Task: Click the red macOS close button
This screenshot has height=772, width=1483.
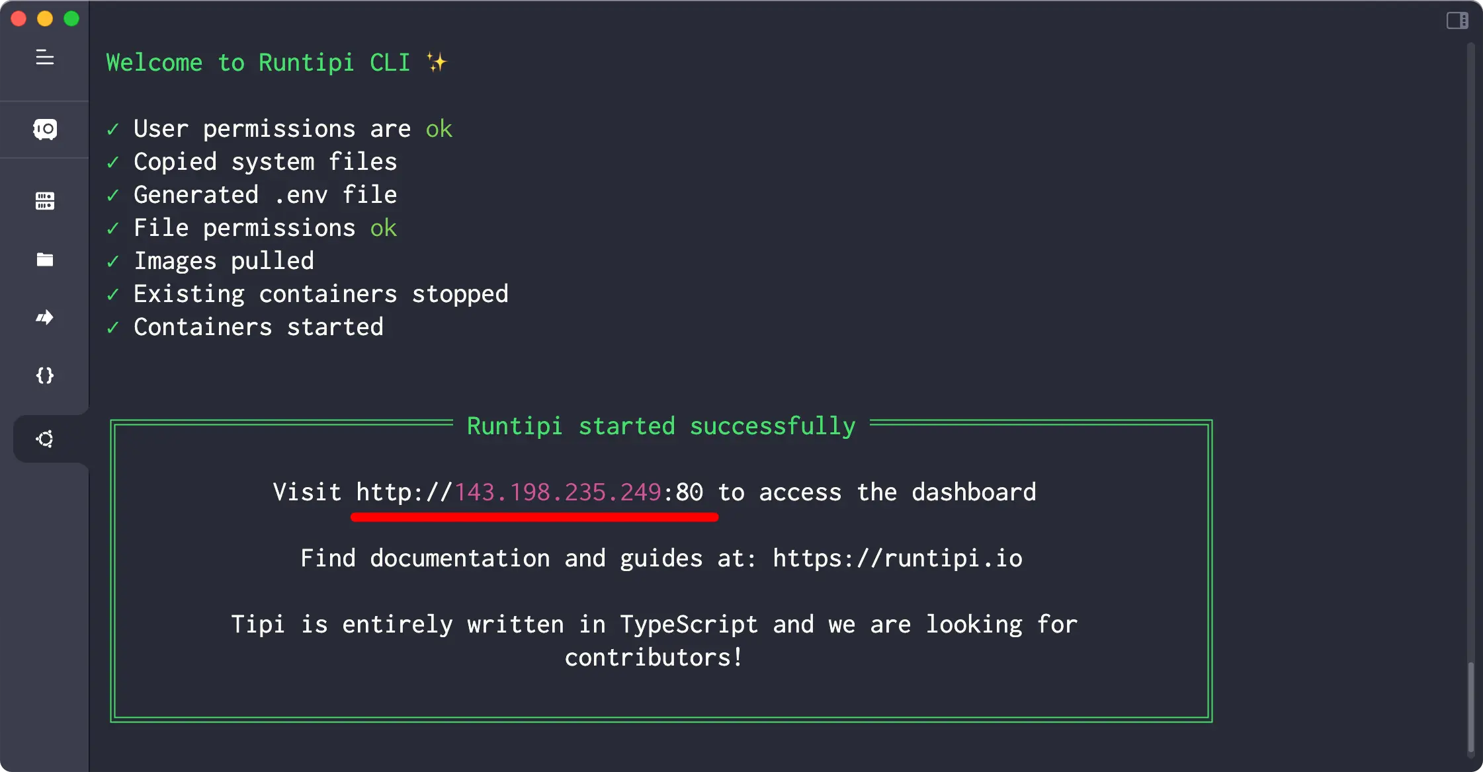Action: (x=19, y=19)
